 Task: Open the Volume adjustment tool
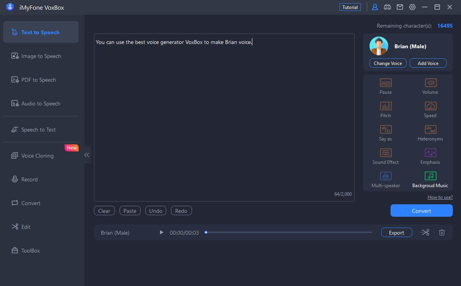430,86
